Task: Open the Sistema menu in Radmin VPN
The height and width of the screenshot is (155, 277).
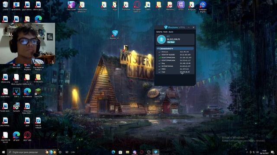Action: point(159,32)
